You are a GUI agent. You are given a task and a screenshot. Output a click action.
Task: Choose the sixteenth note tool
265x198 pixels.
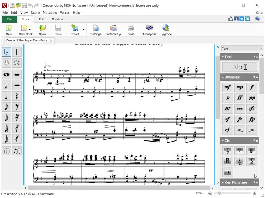click(6, 118)
